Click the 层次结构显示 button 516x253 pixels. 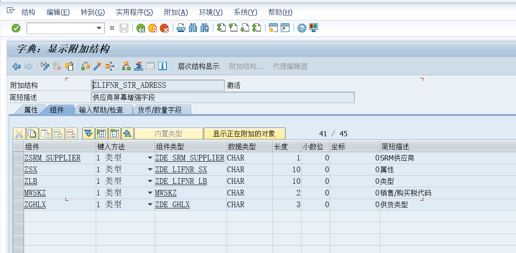[198, 66]
